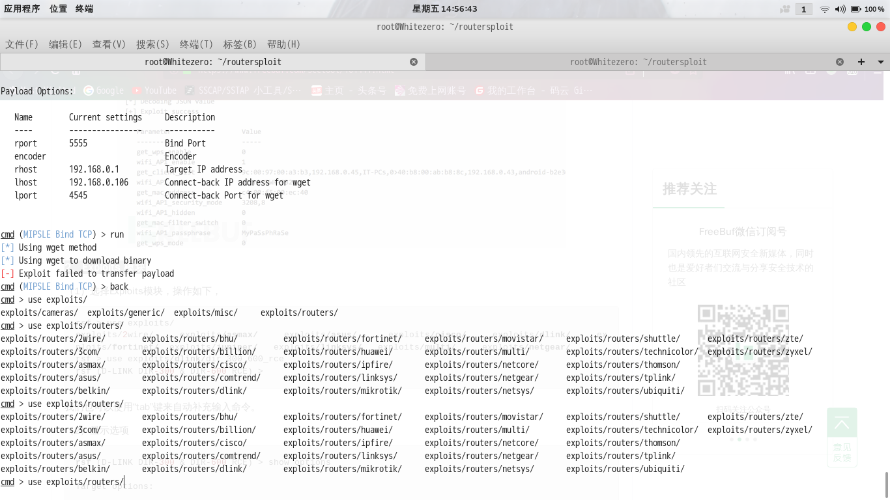Open the tab list dropdown arrow

pyautogui.click(x=881, y=62)
